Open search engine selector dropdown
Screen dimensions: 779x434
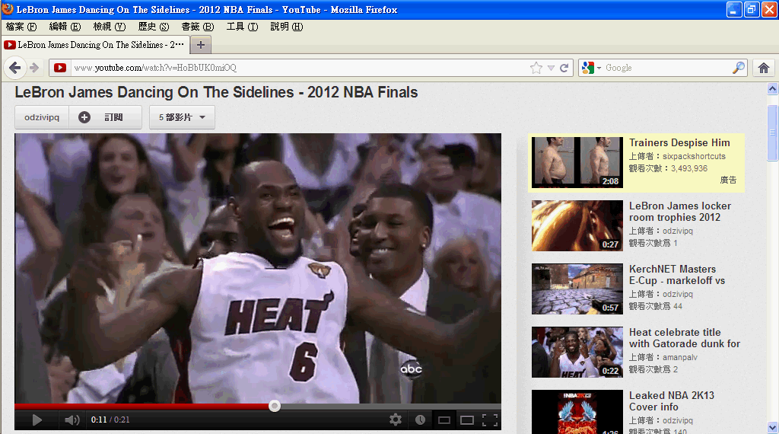(x=591, y=68)
